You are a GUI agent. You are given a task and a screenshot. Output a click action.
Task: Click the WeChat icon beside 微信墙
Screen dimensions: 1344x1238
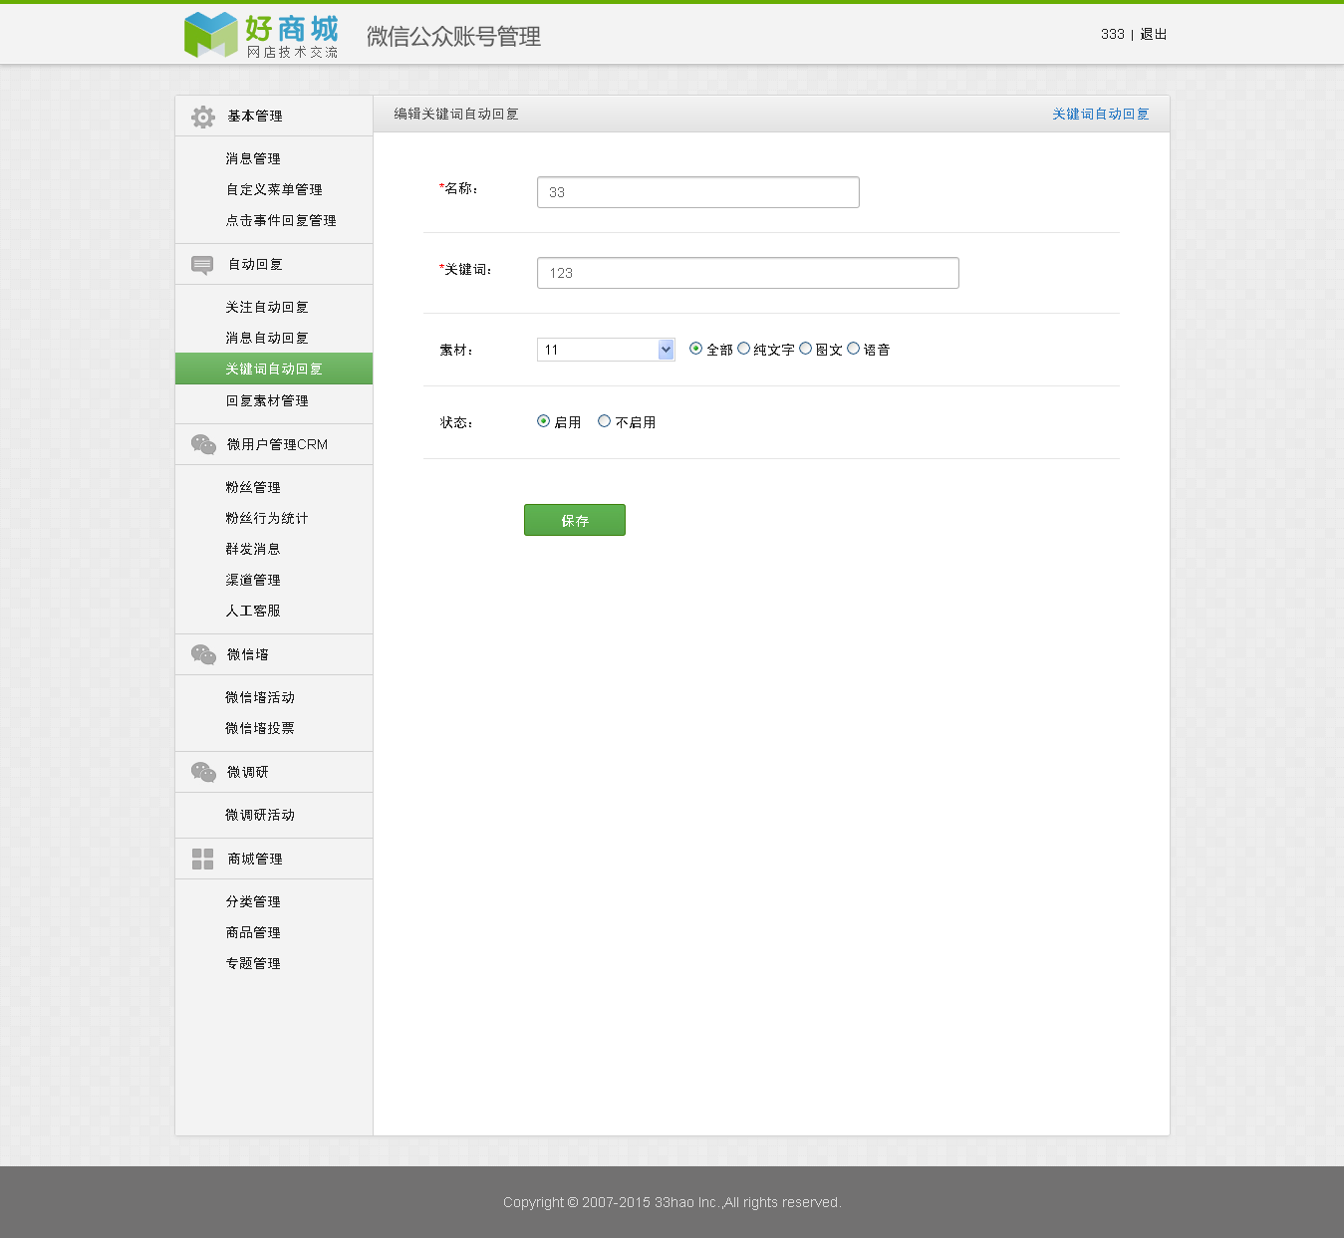click(203, 654)
